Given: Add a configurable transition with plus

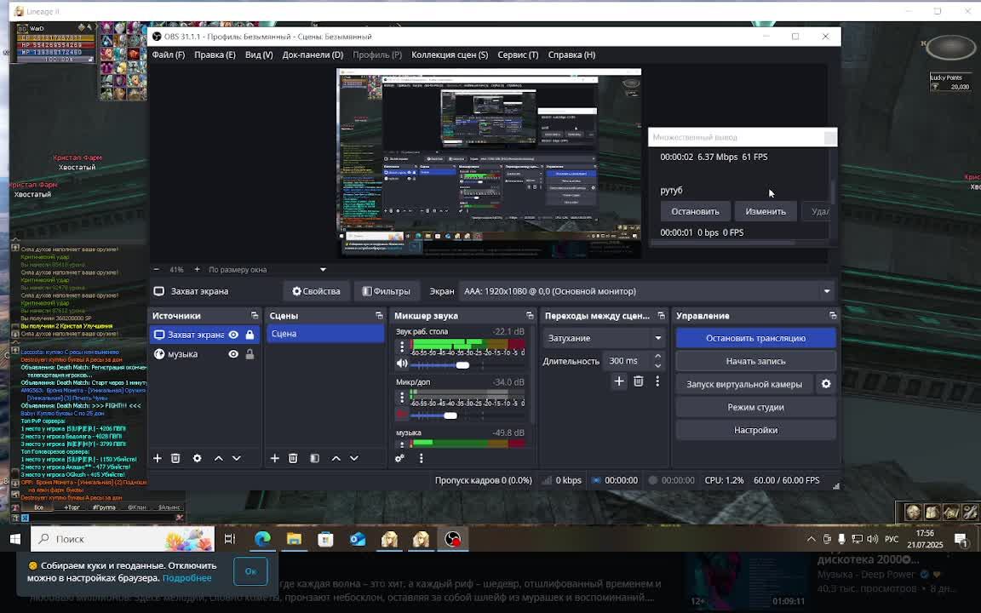Looking at the screenshot, I should [619, 381].
